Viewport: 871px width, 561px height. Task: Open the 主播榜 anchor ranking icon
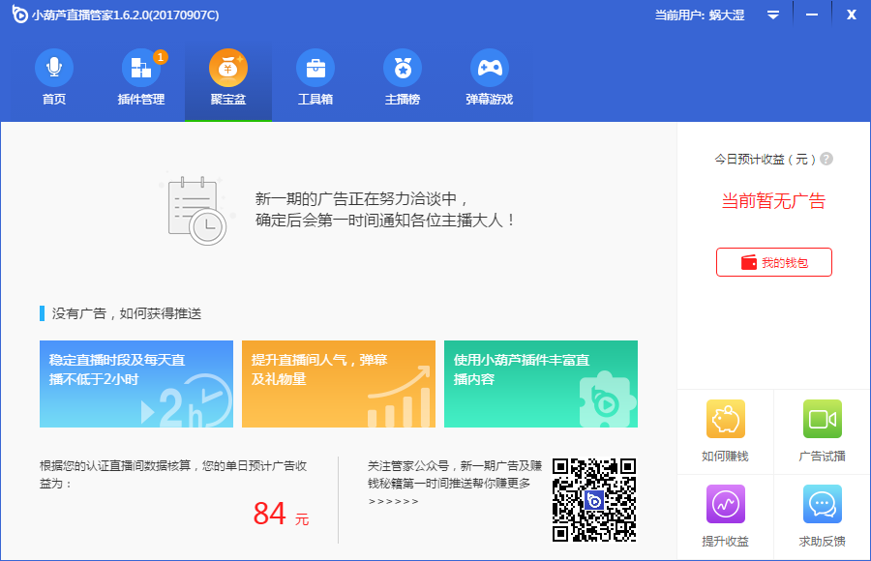403,69
